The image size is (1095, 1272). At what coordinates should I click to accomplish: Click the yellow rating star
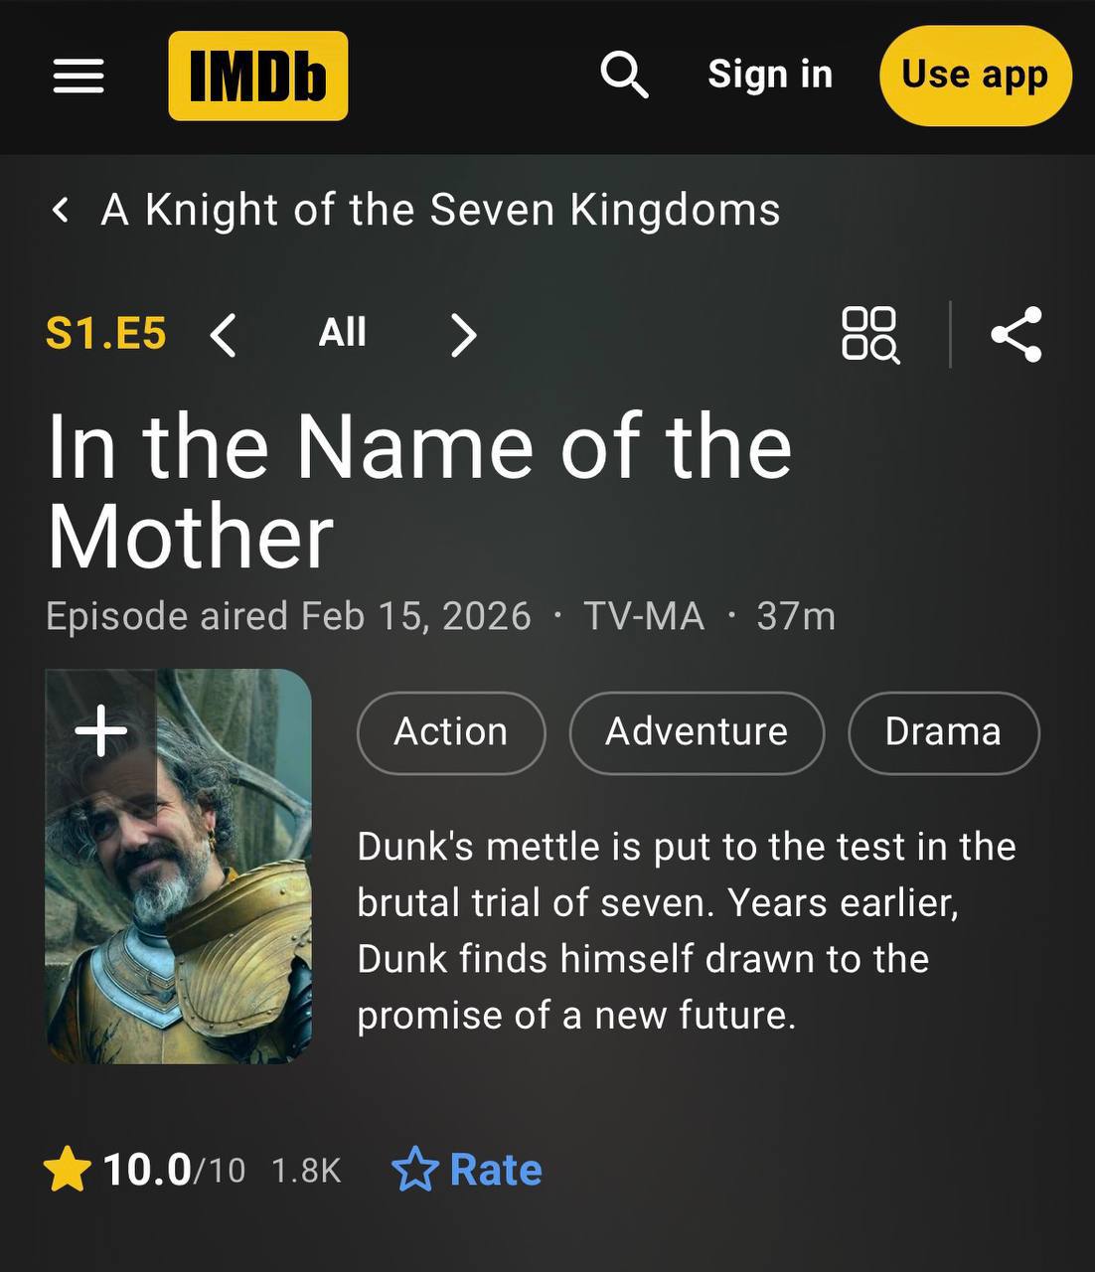click(x=68, y=1170)
